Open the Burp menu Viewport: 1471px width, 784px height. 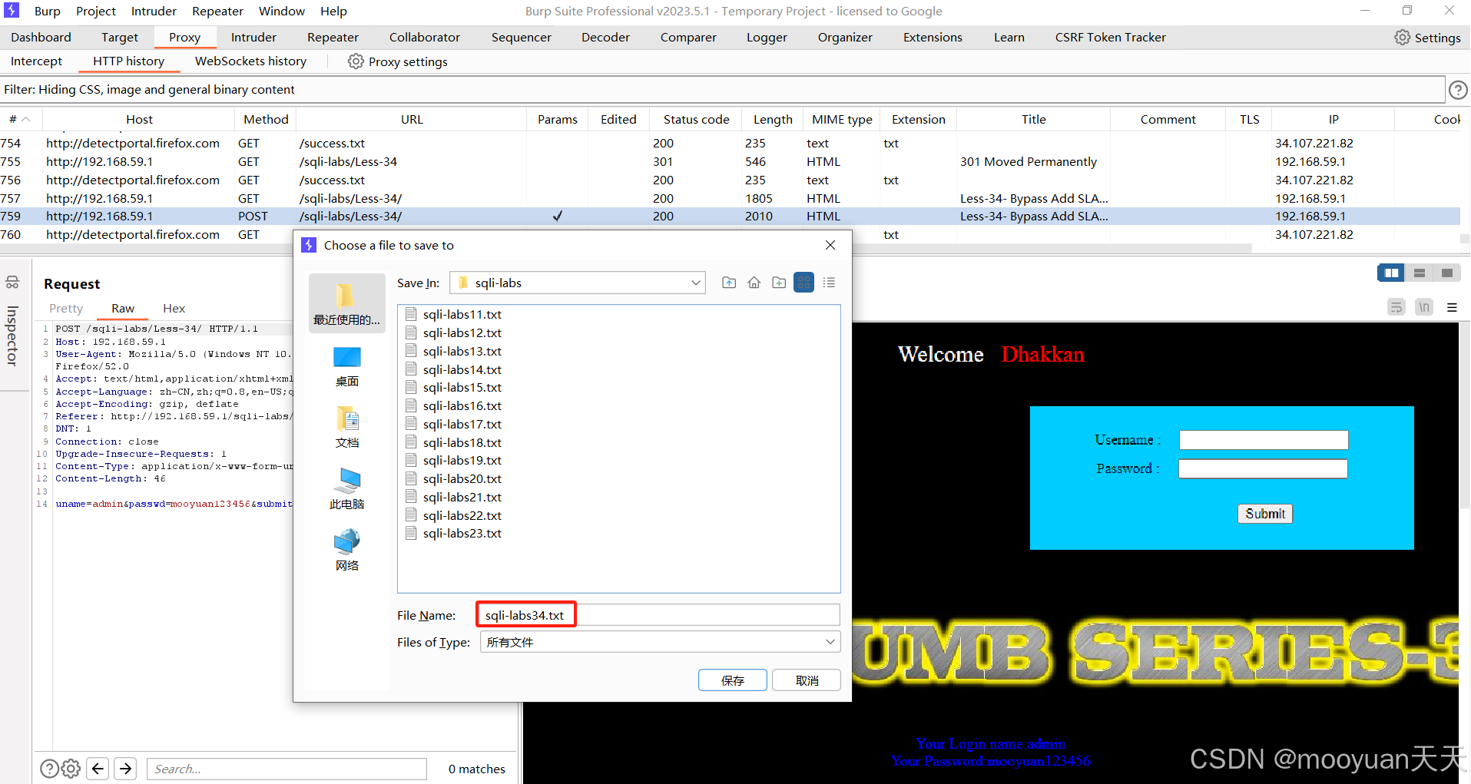pos(48,11)
